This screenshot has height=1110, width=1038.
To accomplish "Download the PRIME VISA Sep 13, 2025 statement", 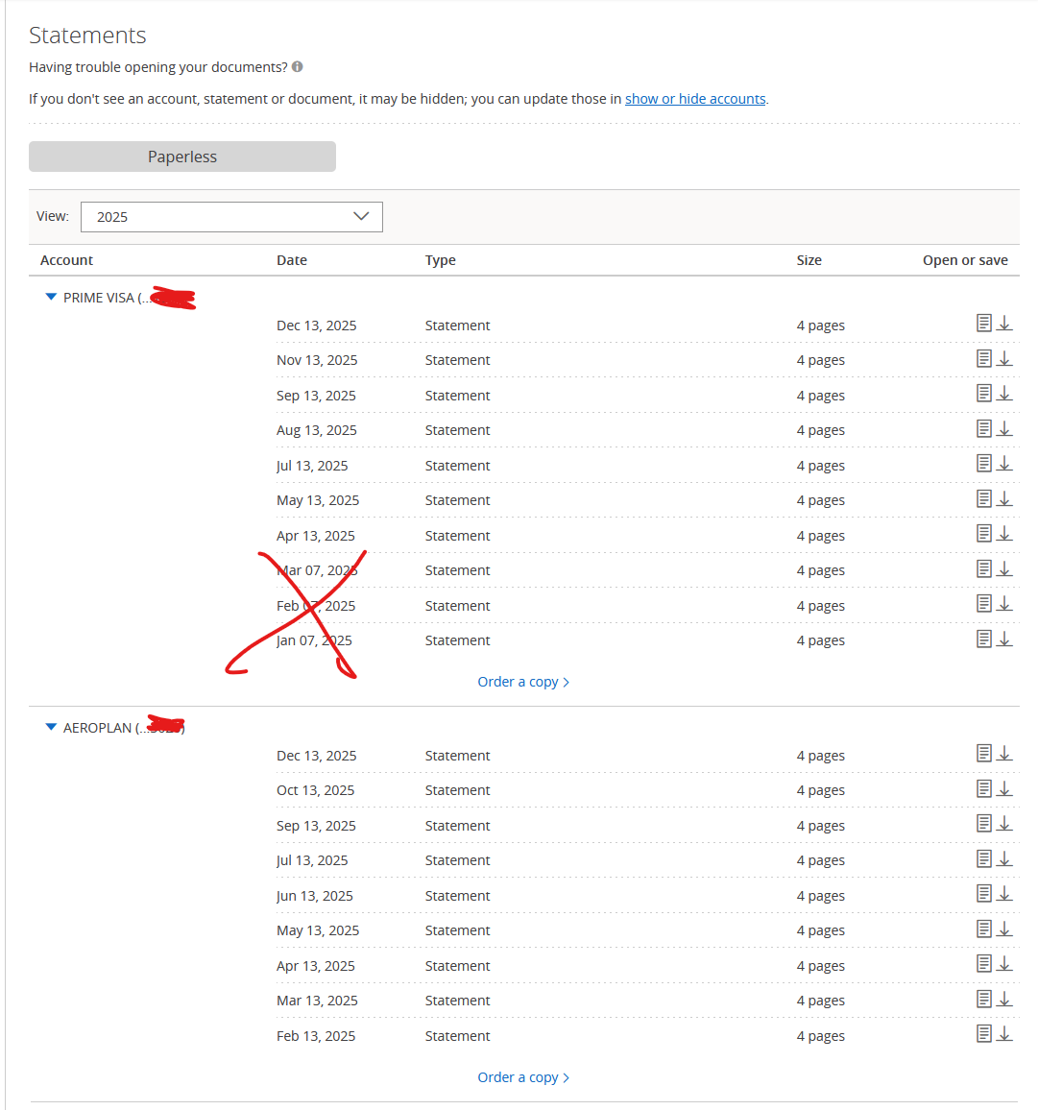I will coord(1004,394).
